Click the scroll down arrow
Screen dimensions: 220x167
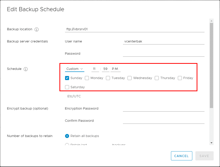click(x=211, y=143)
